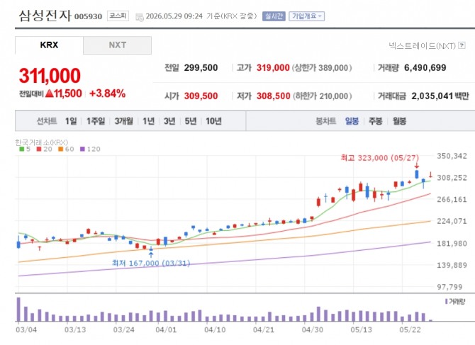Click the current price 311,000
The height and width of the screenshot is (345, 475).
tap(50, 75)
